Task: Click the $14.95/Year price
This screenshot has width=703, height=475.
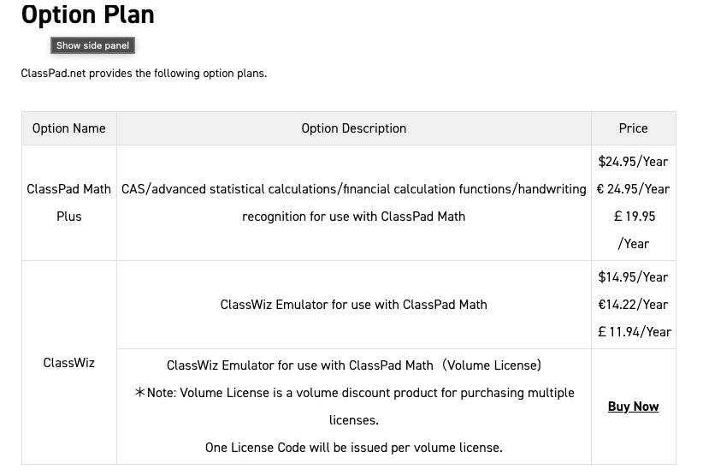Action: [x=633, y=277]
